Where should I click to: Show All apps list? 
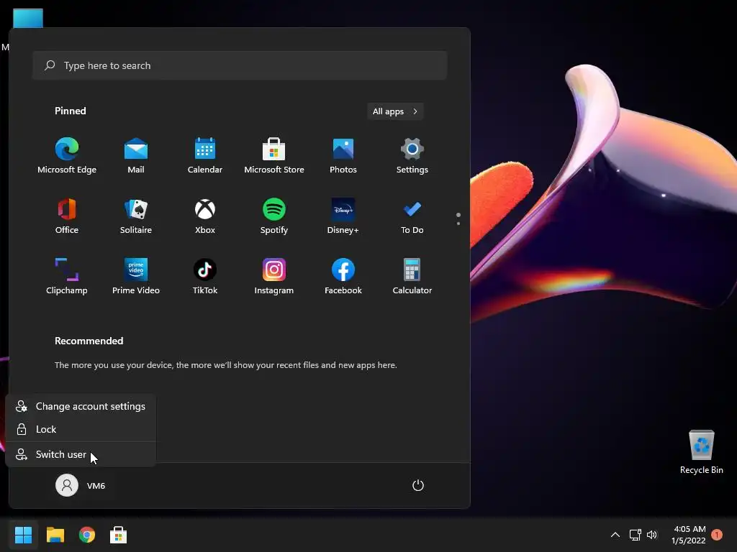(395, 111)
